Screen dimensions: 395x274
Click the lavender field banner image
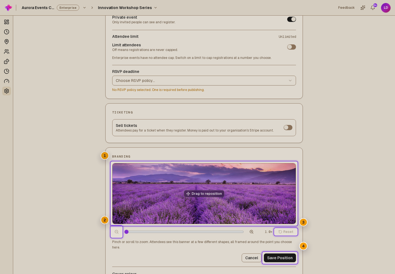point(204,193)
